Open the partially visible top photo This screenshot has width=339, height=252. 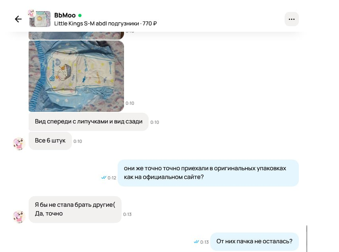pyautogui.click(x=76, y=36)
